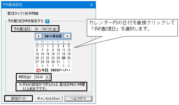Click the 20••年8月 calendar month title
Screen dimensions: 179x105
coord(53,36)
